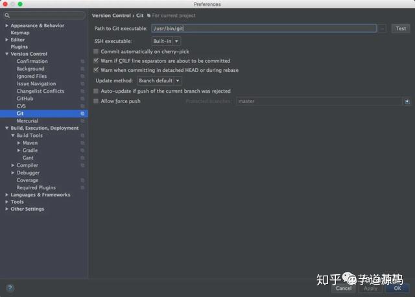Click the expand icon of Protected branches field

(x=407, y=101)
